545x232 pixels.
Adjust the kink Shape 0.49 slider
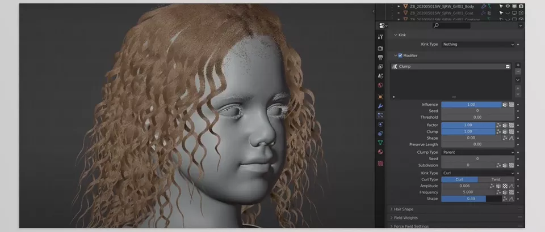click(471, 199)
